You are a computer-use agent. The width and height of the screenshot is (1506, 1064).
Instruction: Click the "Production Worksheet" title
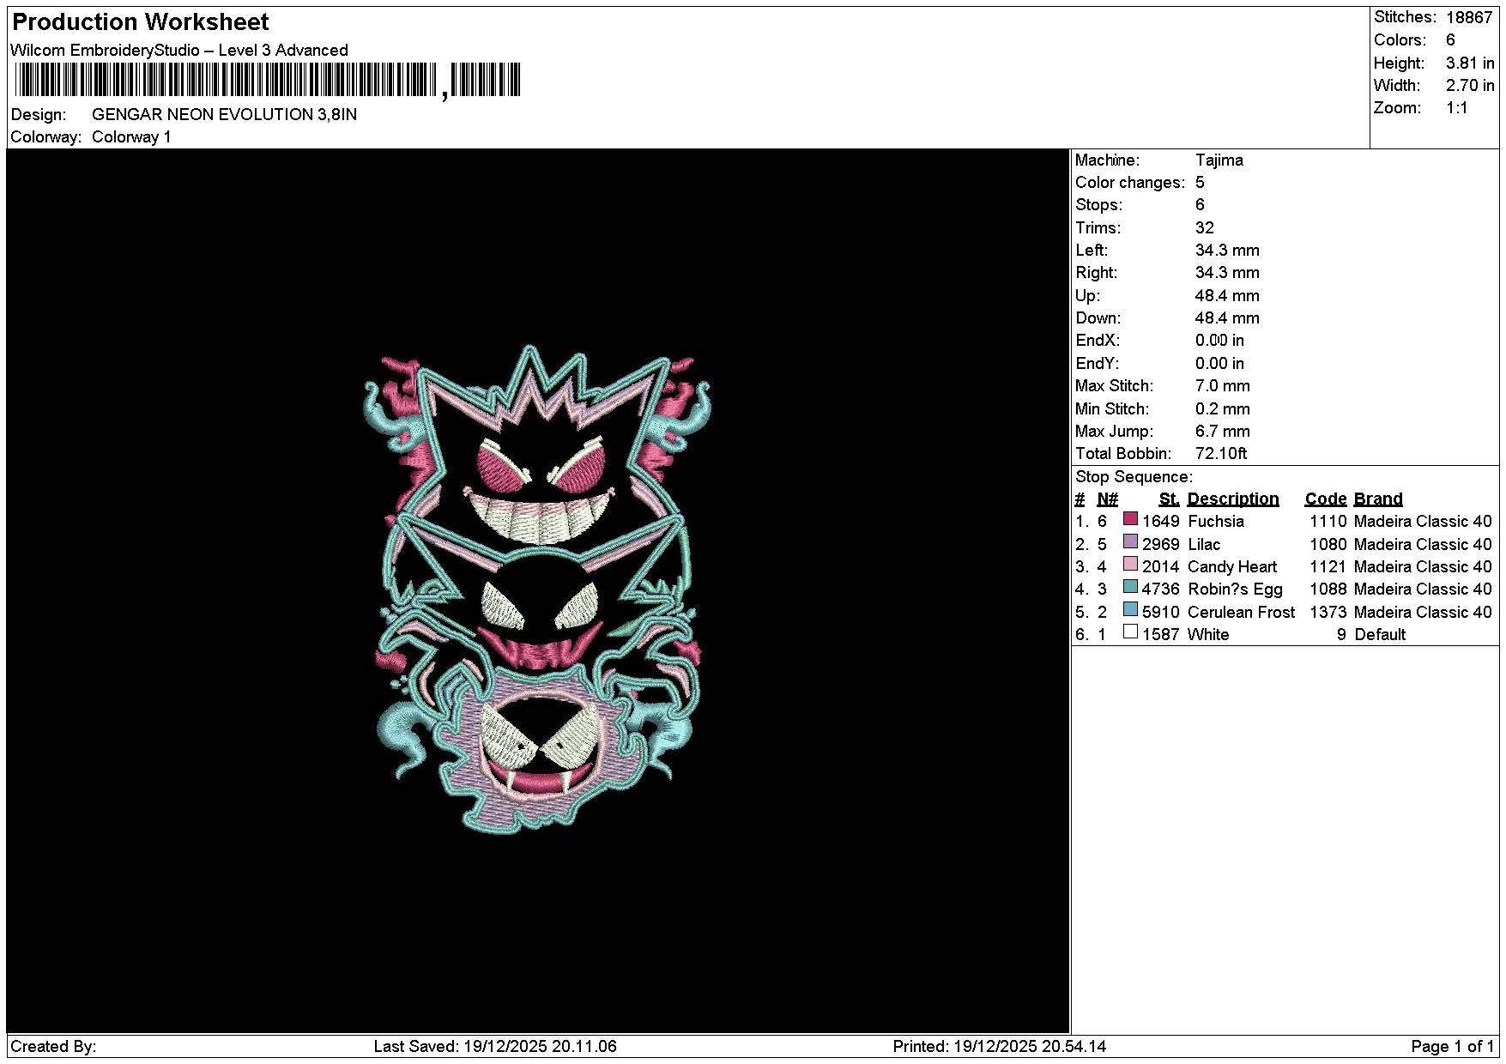click(140, 22)
